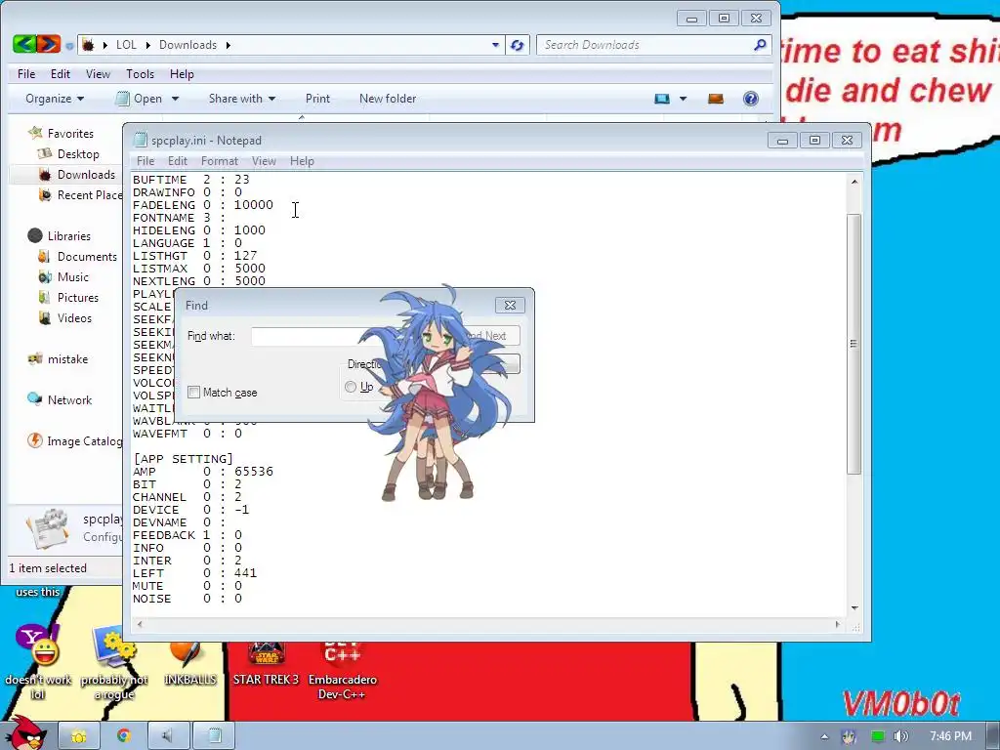1000x750 pixels.
Task: Click the Open toolbar button
Action: [x=141, y=99]
